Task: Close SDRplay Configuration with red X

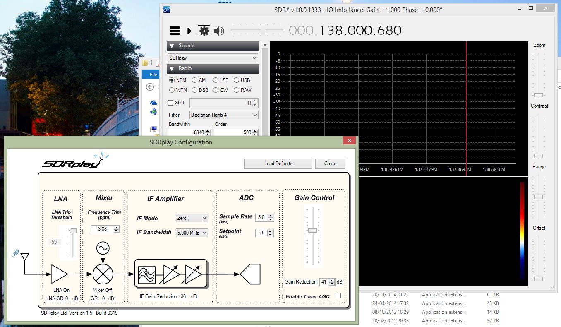Action: [350, 141]
